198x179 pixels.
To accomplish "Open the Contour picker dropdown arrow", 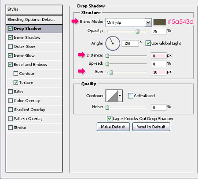I will [120, 96].
